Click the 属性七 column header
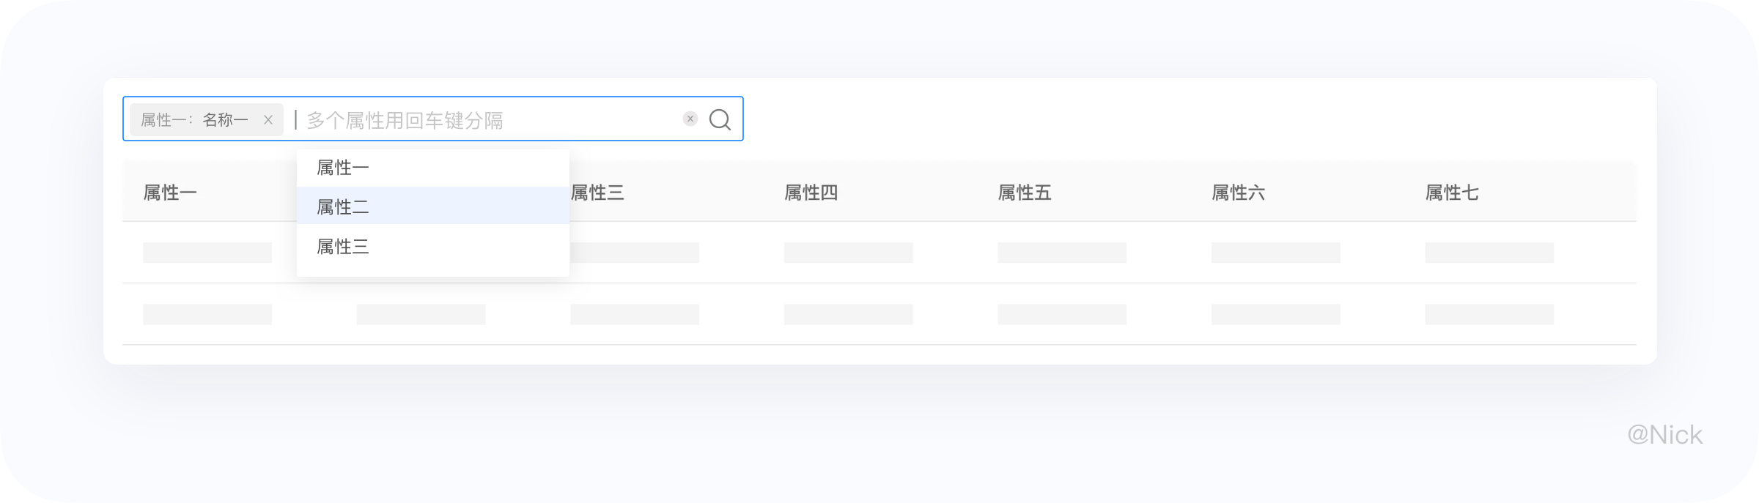This screenshot has width=1759, height=503. pyautogui.click(x=1452, y=193)
